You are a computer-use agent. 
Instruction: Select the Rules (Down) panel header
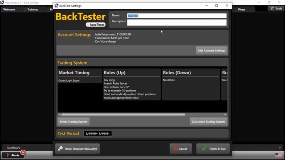[177, 73]
